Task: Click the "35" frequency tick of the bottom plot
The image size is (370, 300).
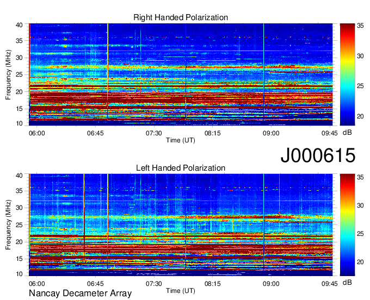Action: [20, 191]
